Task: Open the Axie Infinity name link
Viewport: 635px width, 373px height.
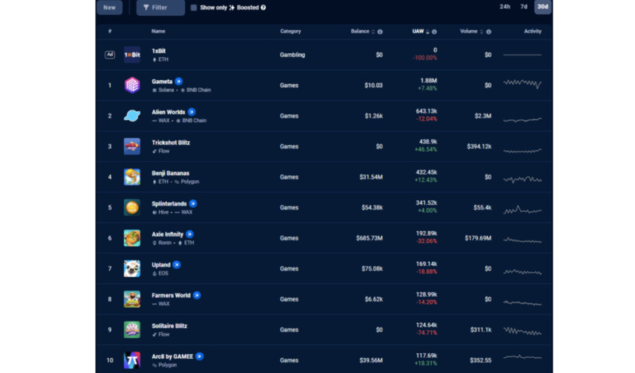Action: pyautogui.click(x=167, y=234)
